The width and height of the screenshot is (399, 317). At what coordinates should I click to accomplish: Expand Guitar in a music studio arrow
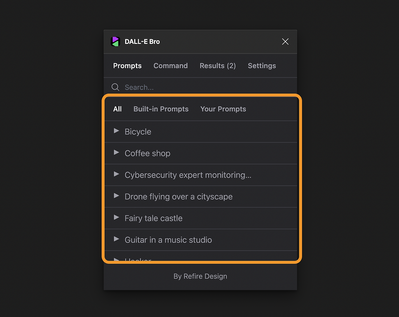click(x=117, y=239)
